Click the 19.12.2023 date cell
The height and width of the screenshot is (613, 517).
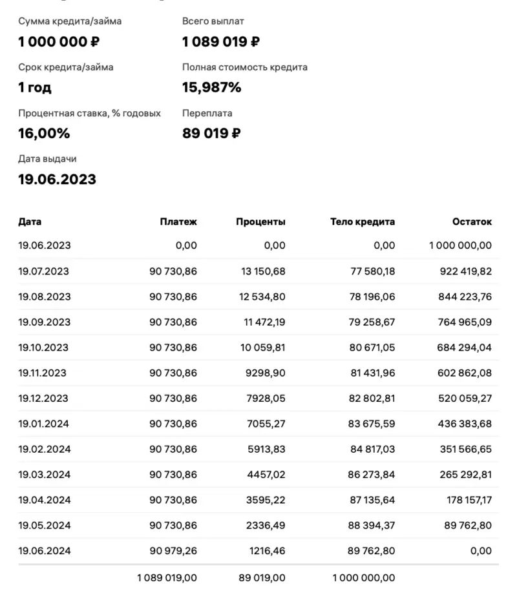(44, 397)
